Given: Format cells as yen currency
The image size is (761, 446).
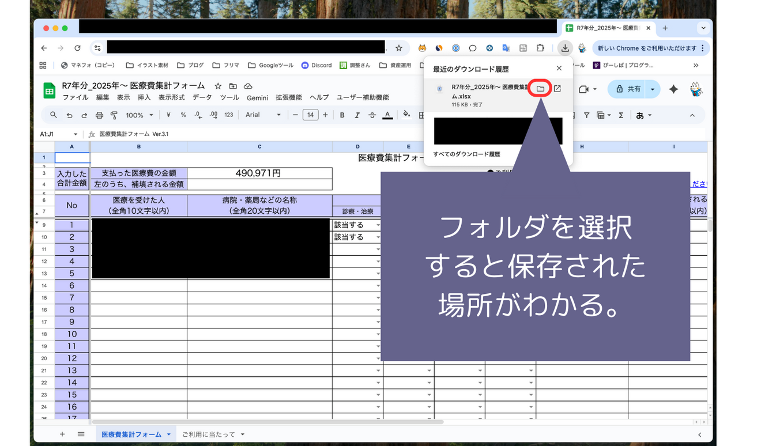Looking at the screenshot, I should pos(168,115).
